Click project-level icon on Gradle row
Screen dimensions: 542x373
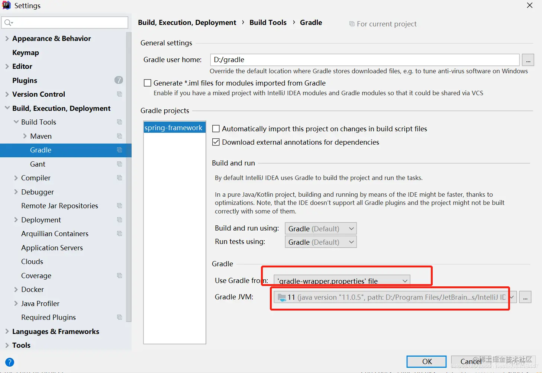(x=119, y=150)
